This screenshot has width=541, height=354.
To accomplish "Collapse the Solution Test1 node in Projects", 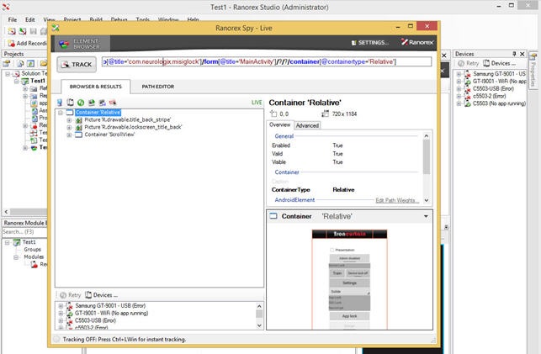I will point(8,74).
